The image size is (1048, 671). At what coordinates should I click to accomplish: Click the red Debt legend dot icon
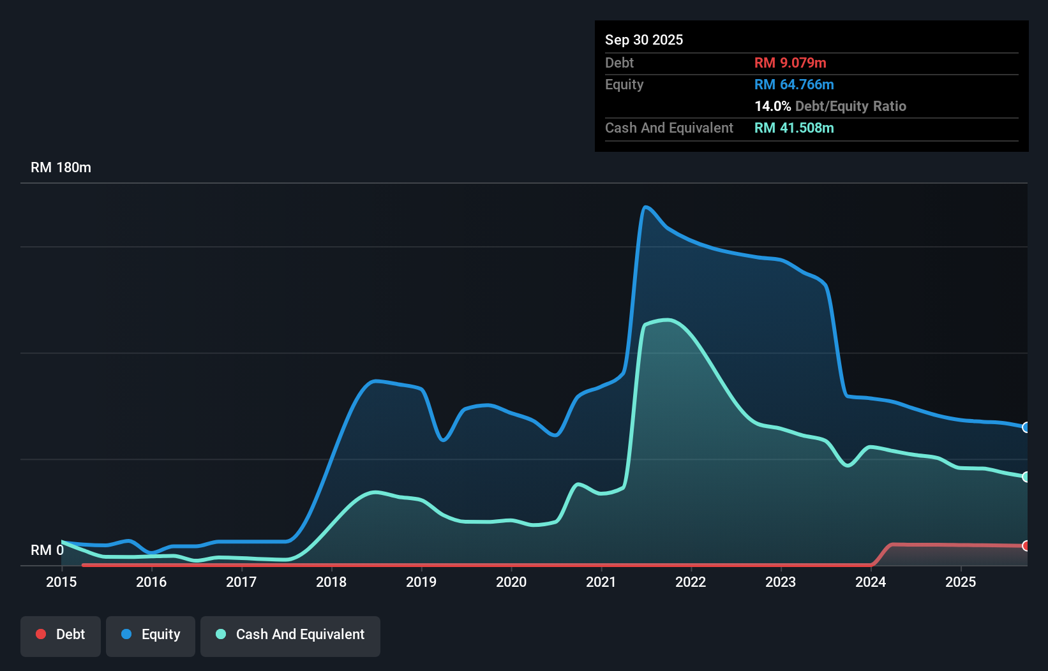pyautogui.click(x=41, y=634)
